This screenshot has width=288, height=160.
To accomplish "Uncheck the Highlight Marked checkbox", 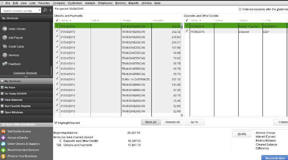I will 56,123.
